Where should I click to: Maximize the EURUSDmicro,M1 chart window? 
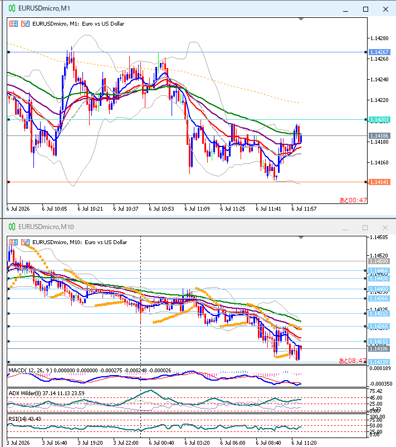(365, 9)
